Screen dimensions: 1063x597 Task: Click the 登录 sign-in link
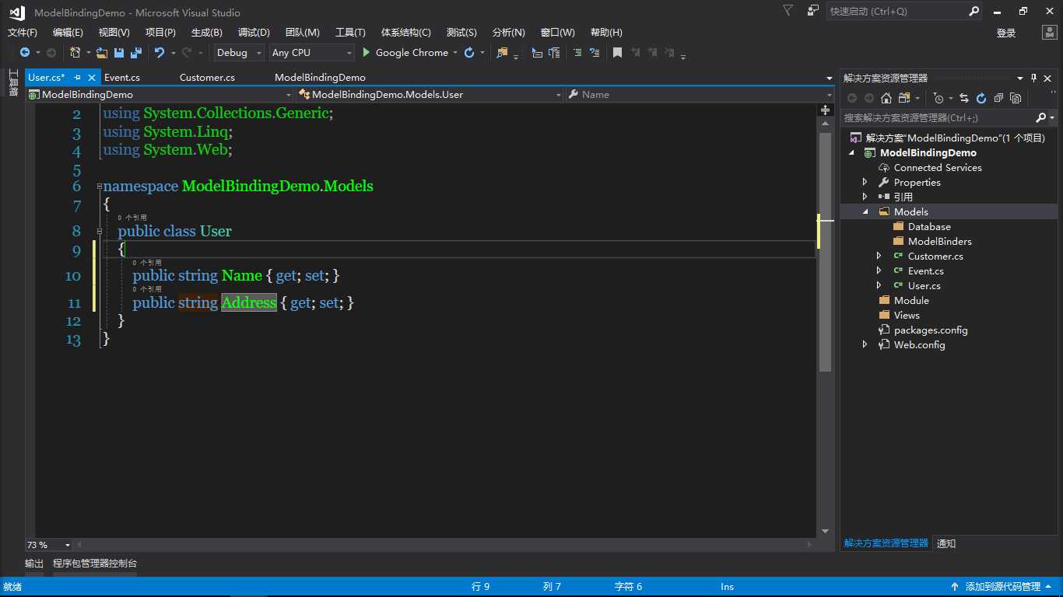pos(1006,33)
